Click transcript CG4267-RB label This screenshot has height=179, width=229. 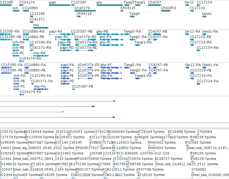[158, 32]
